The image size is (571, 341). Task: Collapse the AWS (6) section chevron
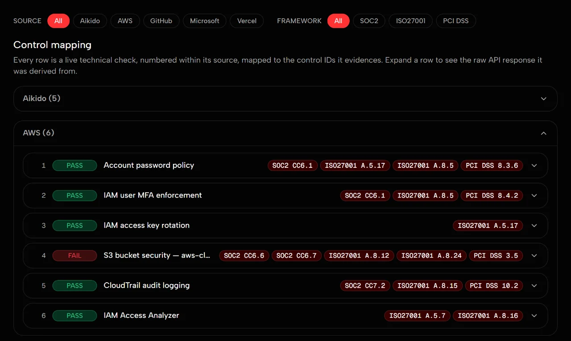543,133
